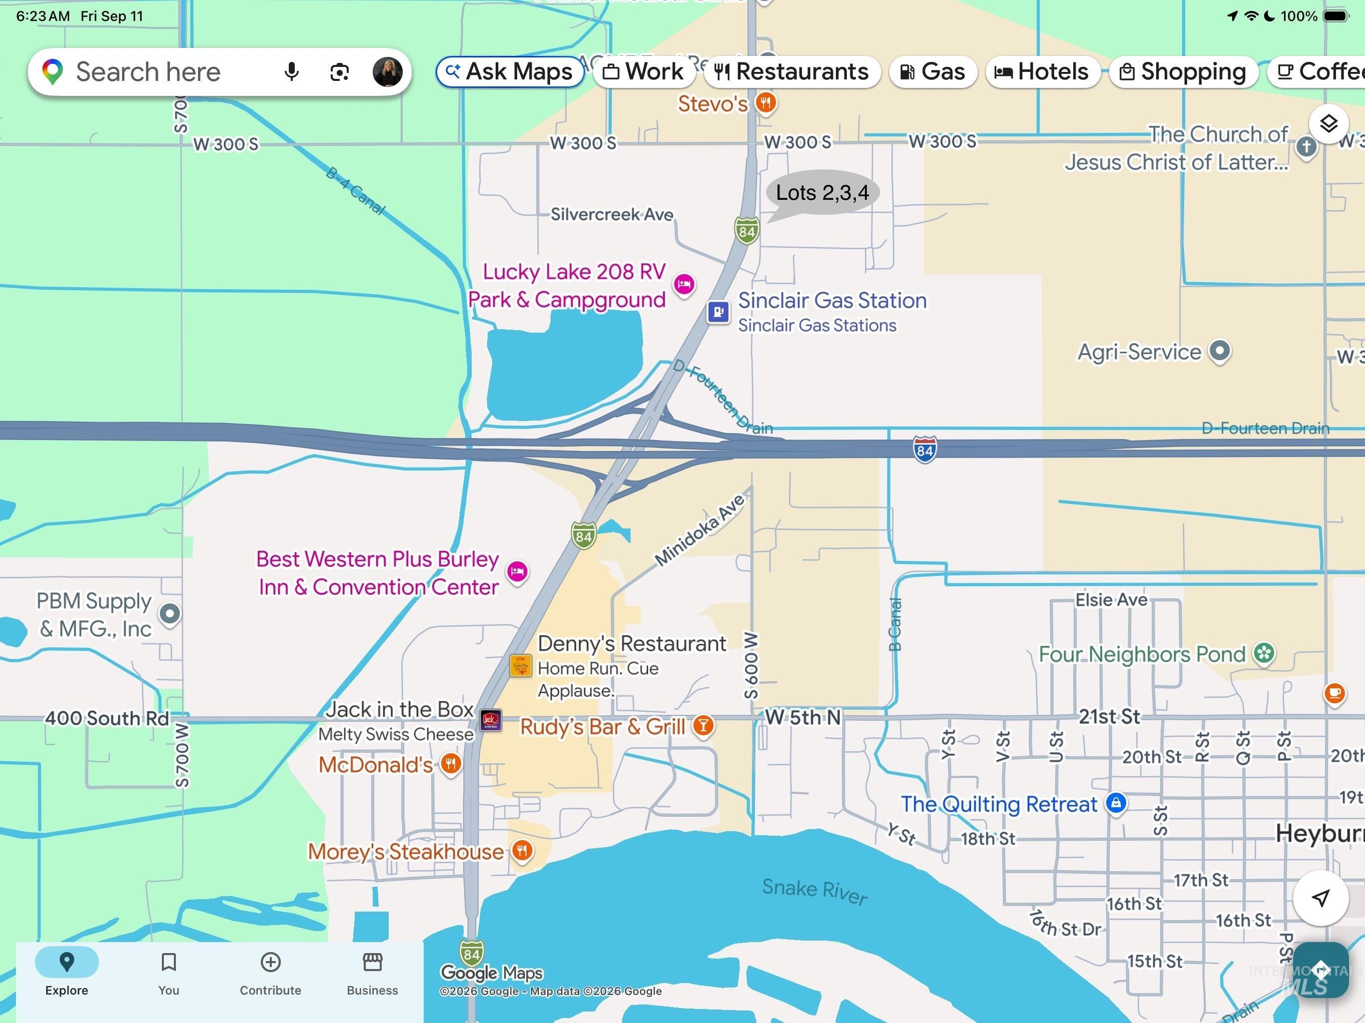Image resolution: width=1365 pixels, height=1023 pixels.
Task: Tap the Minidoka Ave street label
Action: pyautogui.click(x=700, y=530)
